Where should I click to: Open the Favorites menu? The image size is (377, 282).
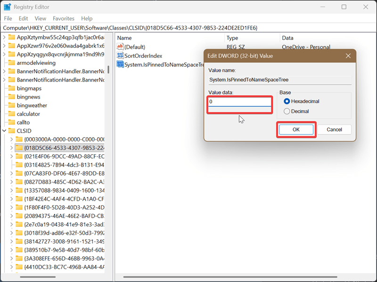64,18
